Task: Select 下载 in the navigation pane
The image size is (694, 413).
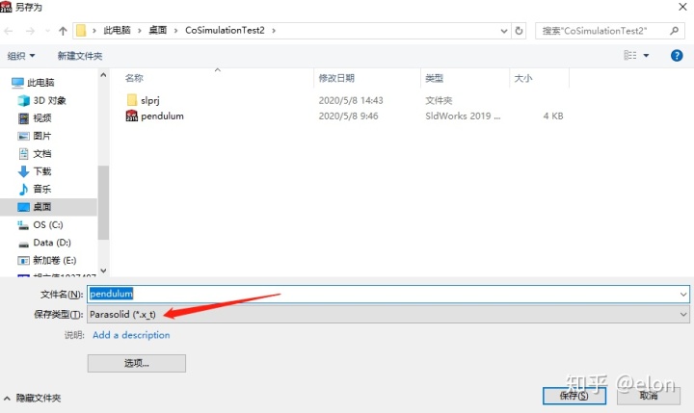Action: tap(41, 171)
